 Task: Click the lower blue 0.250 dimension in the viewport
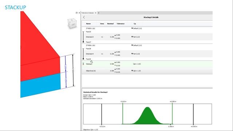[x=66, y=80]
